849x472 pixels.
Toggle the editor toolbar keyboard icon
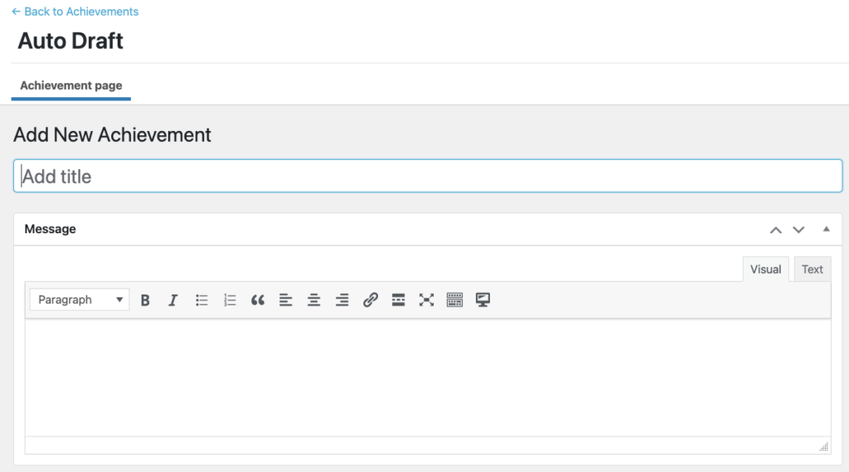coord(455,300)
